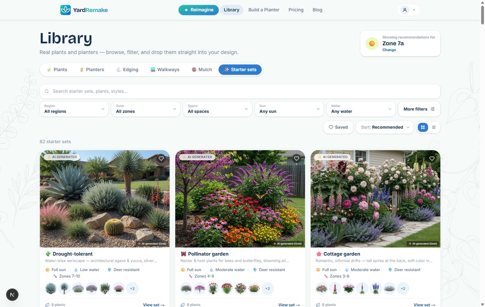This screenshot has width=485, height=307.
Task: Open the Zone filter dropdown
Action: coord(146,109)
